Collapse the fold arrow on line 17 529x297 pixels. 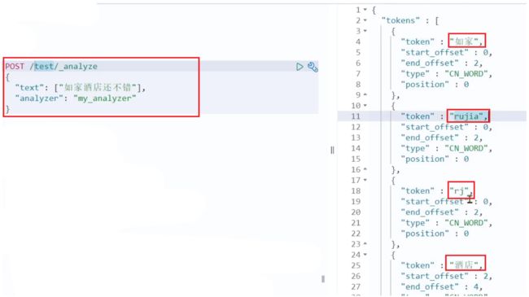point(365,180)
